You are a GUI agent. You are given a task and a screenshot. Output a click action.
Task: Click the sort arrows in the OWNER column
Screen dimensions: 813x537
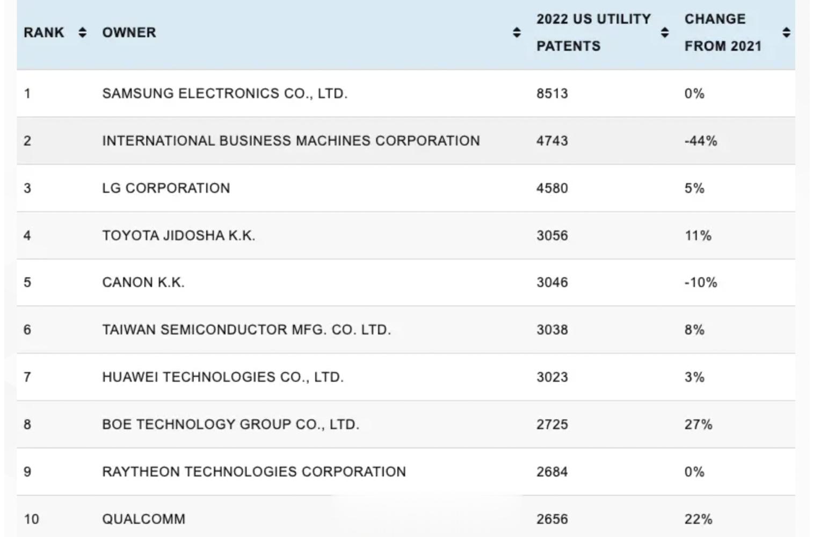(517, 32)
